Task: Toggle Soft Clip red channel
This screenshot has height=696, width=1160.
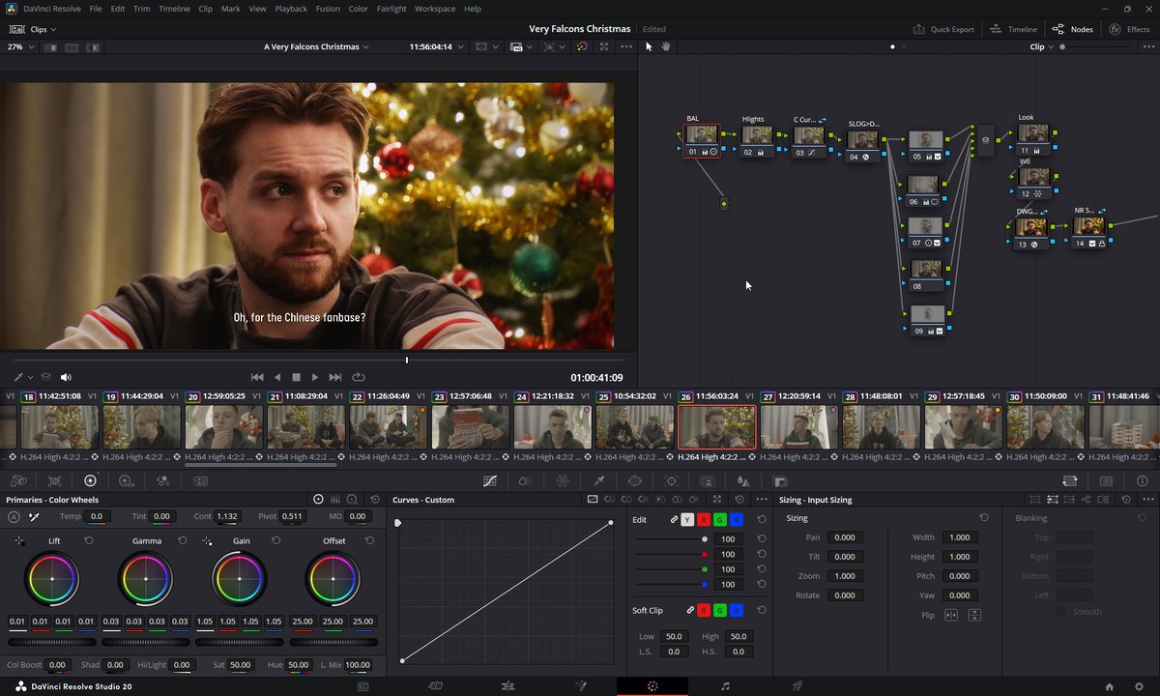Action: click(704, 611)
